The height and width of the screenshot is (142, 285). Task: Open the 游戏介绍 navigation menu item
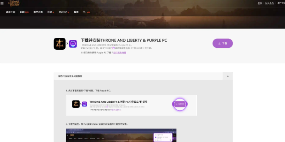[x=10, y=12]
